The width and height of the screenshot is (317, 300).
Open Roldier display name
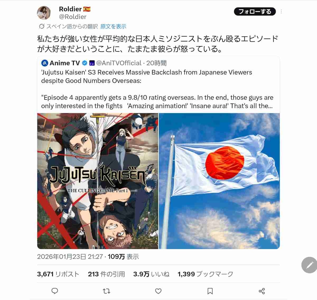point(70,9)
